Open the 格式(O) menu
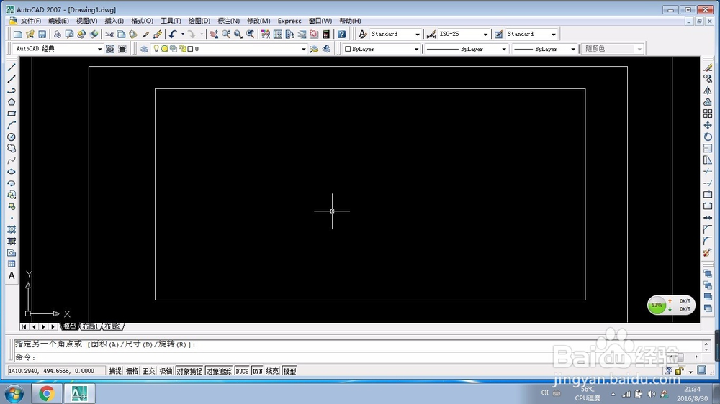 pos(142,21)
